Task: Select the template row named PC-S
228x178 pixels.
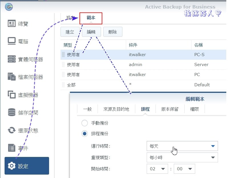Action: click(143, 55)
